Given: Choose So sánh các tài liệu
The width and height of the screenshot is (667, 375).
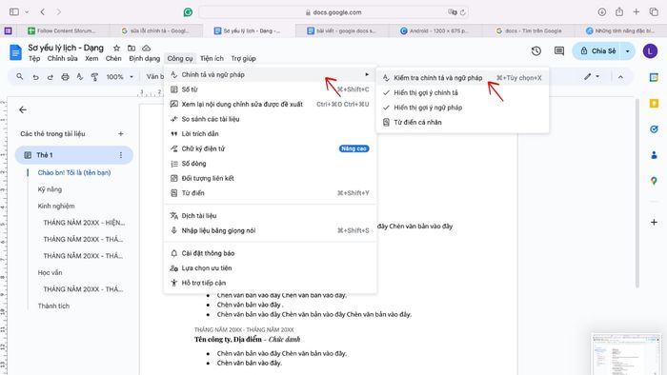Looking at the screenshot, I should 270,119.
